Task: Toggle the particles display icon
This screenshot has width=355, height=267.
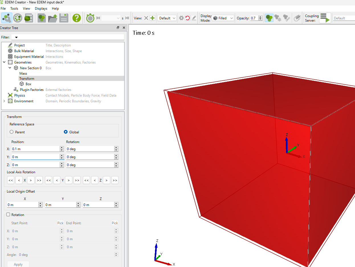Action: (x=269, y=18)
